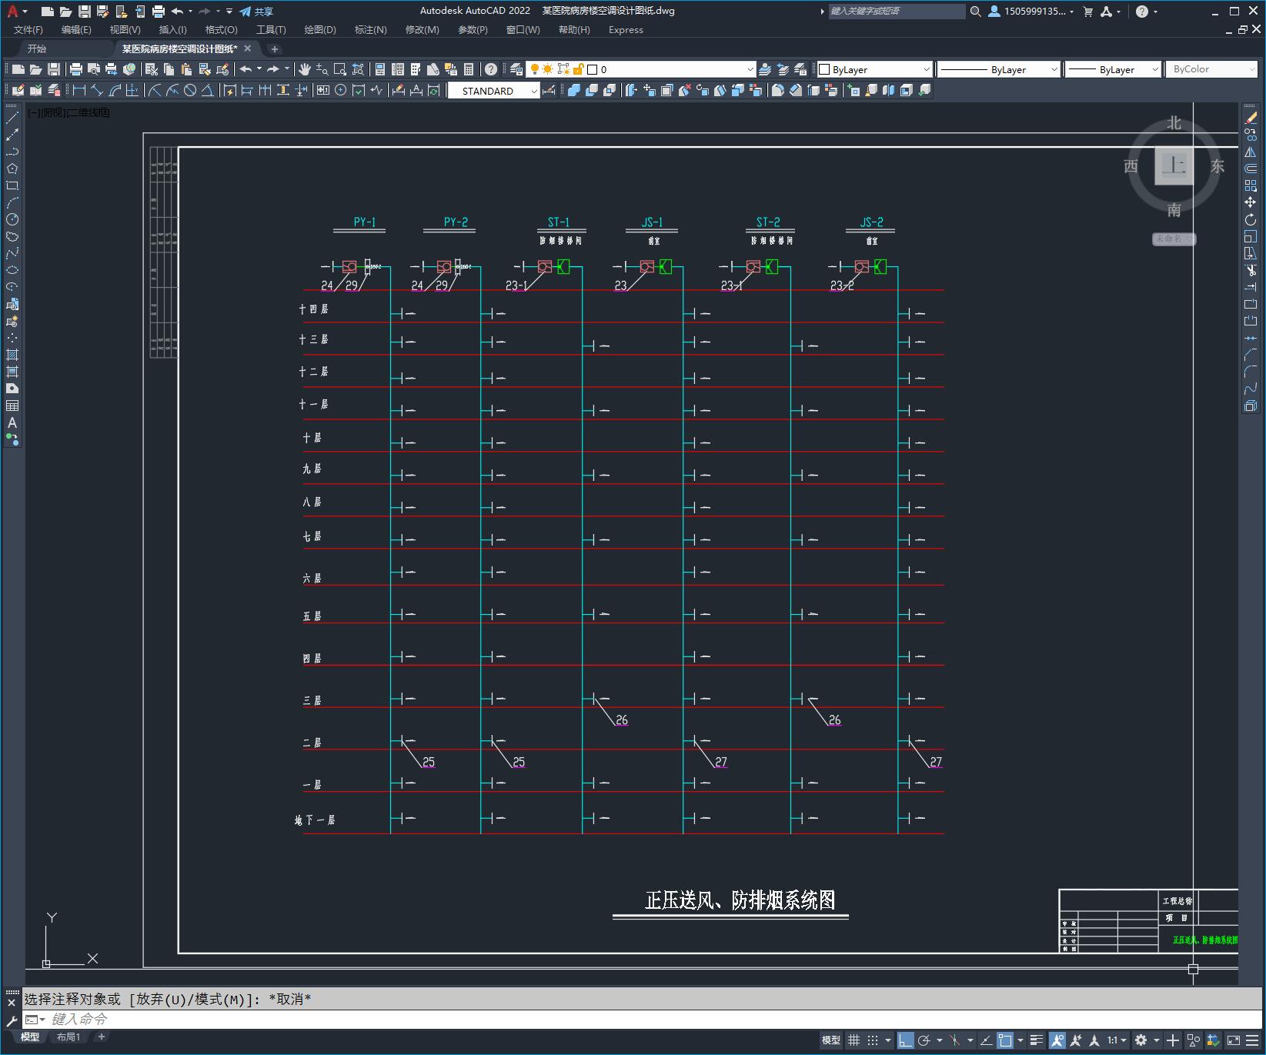Open the Quick Calculator tool
1266x1055 pixels.
coord(469,69)
